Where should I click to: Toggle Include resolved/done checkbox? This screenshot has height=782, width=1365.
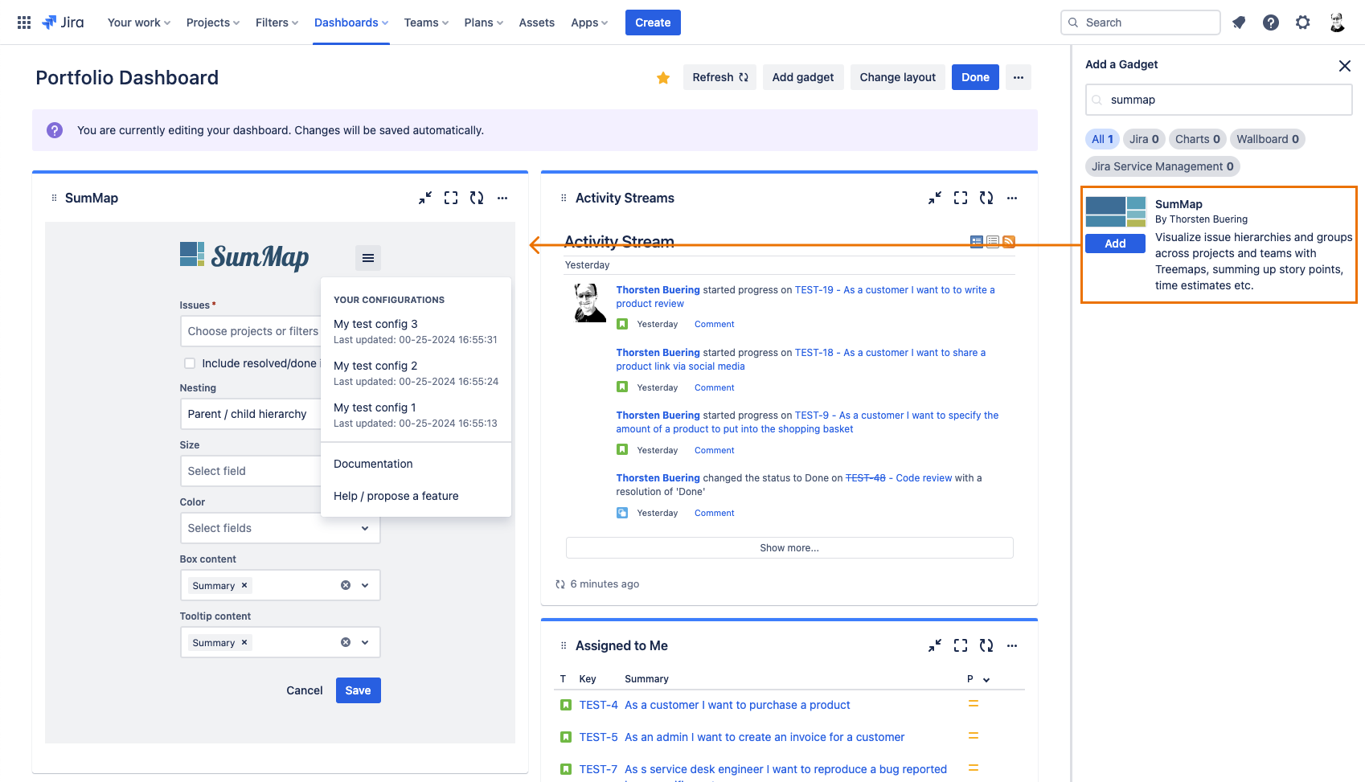click(x=190, y=363)
